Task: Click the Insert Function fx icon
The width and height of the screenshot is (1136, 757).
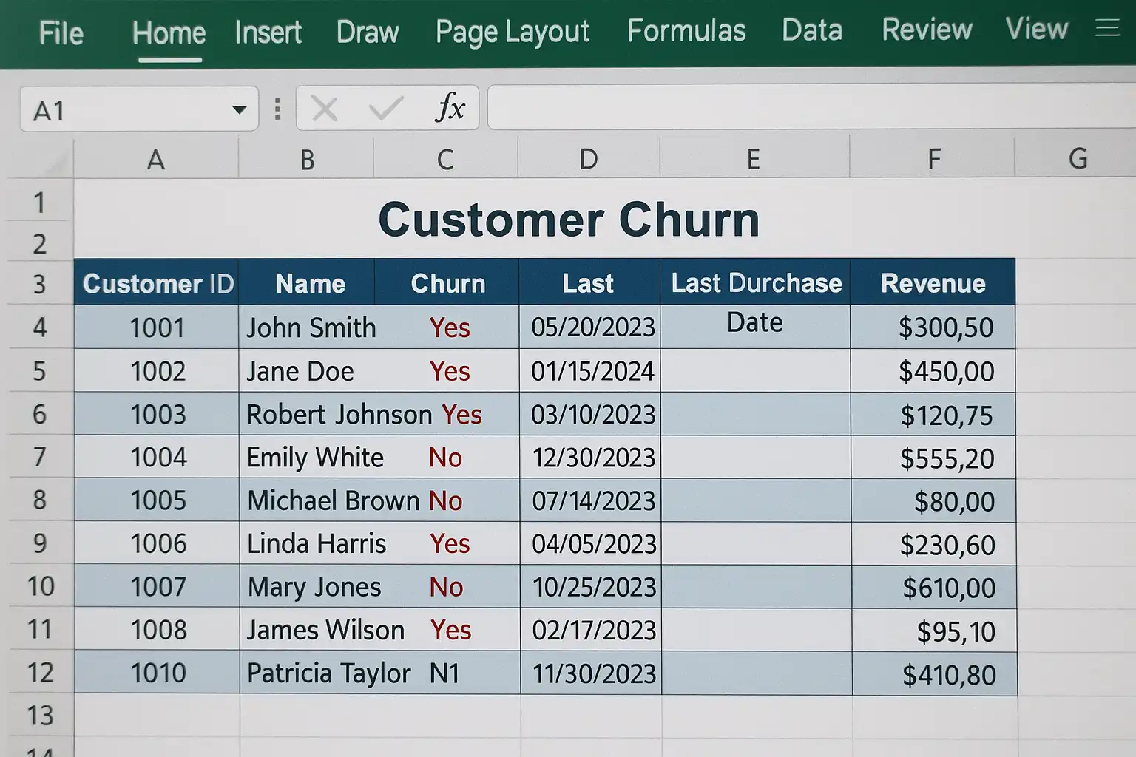Action: coord(450,109)
